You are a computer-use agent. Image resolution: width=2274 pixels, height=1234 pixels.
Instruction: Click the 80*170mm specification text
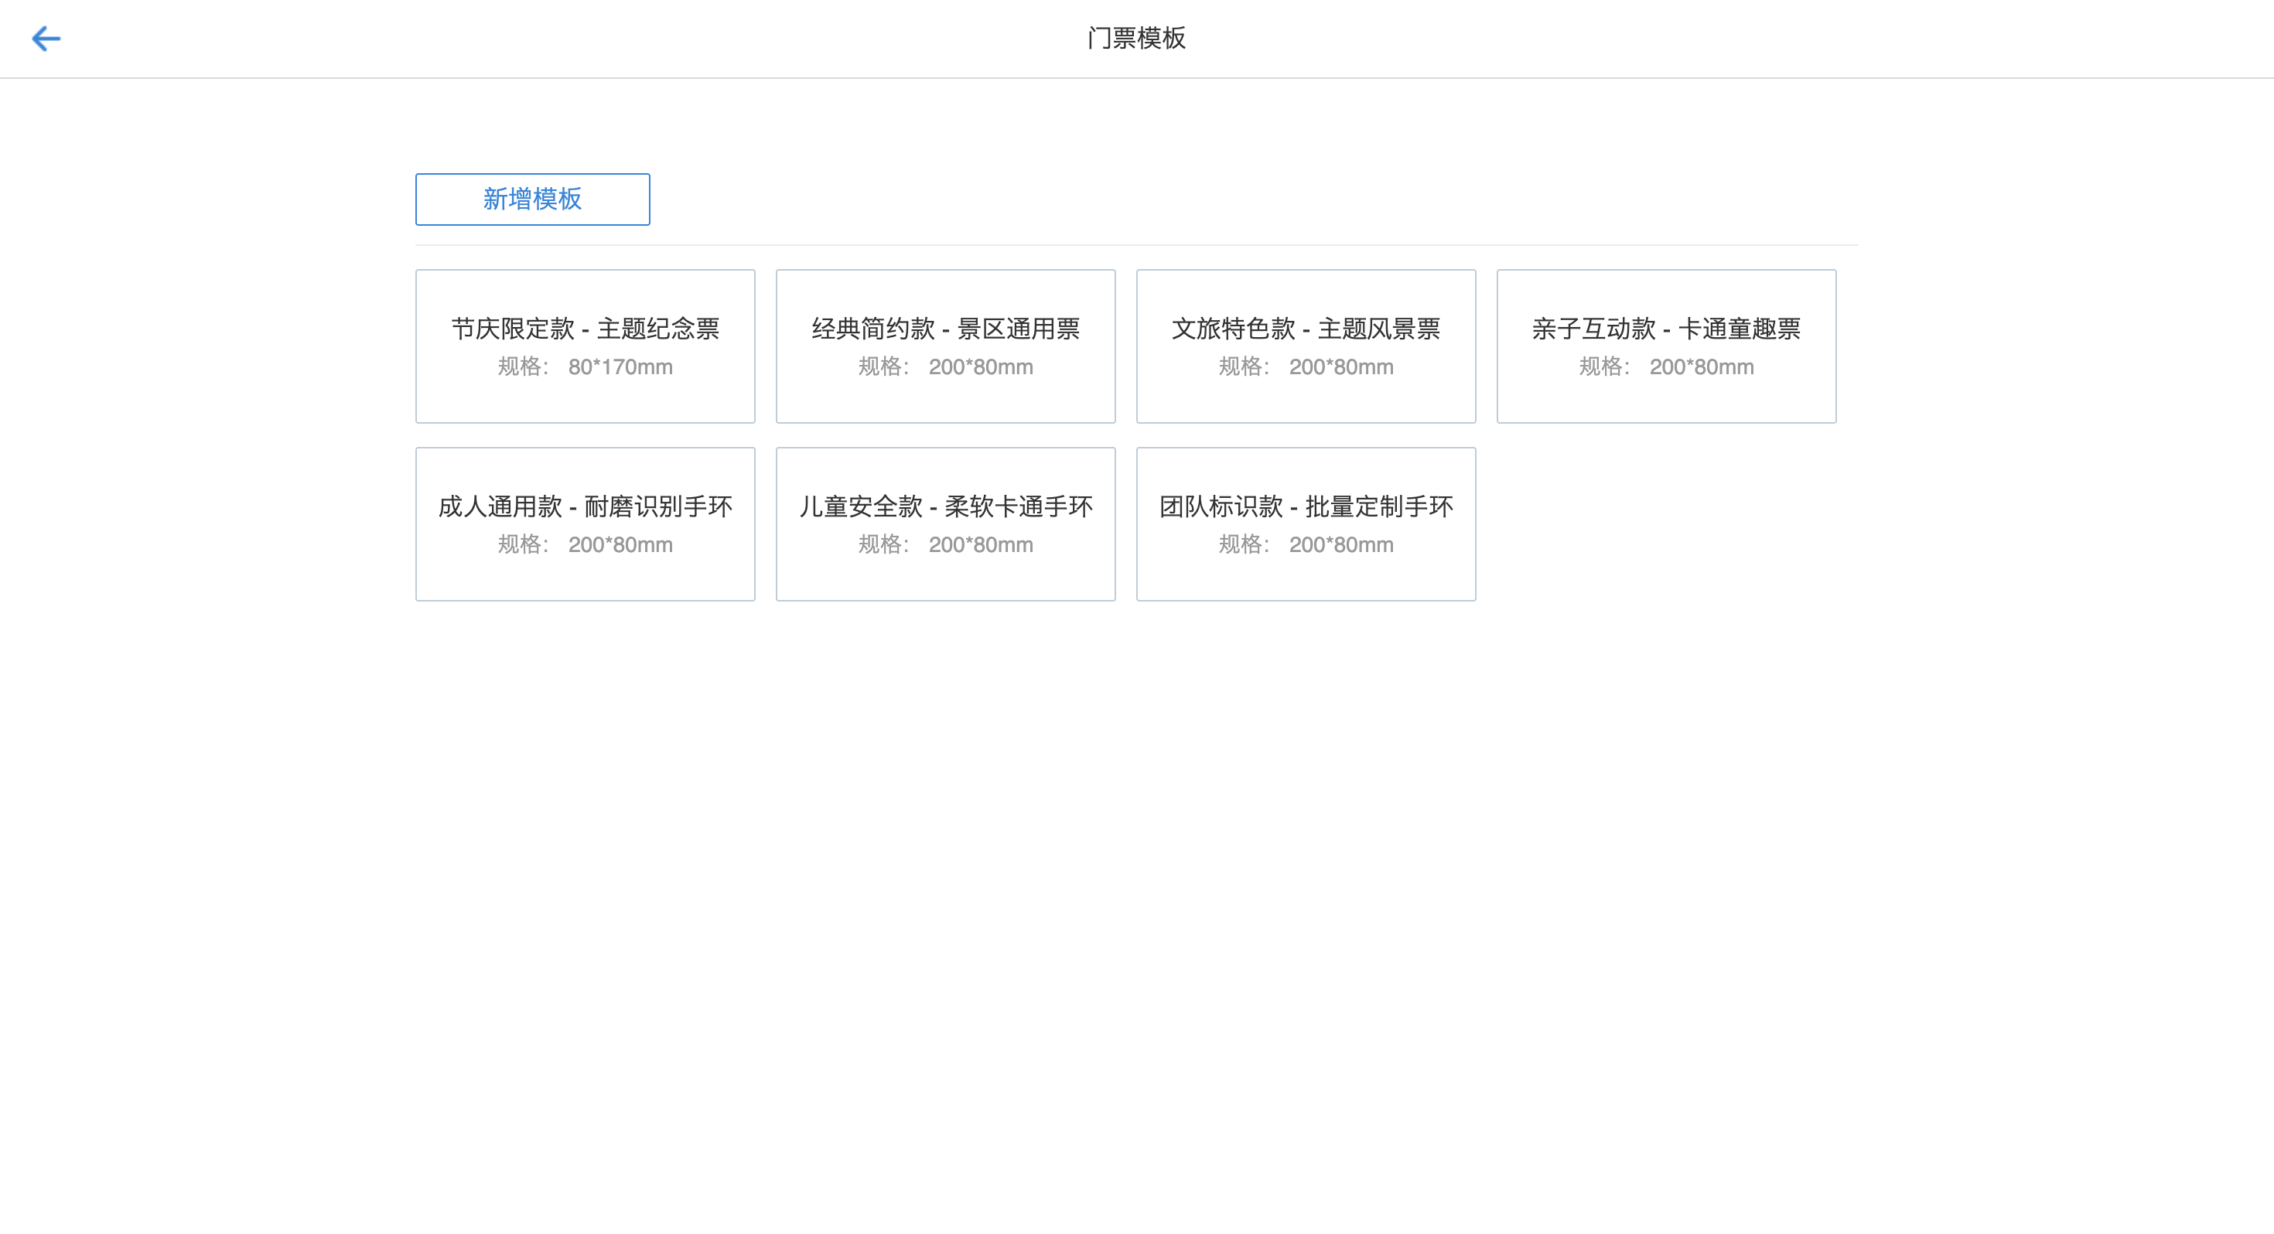620,367
